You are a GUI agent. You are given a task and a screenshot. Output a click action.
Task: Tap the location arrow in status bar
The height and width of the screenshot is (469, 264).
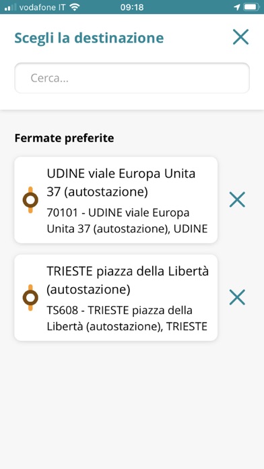click(x=237, y=7)
